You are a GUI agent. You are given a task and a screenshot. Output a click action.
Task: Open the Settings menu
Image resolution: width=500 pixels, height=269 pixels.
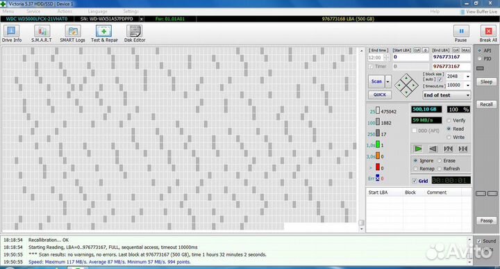(131, 12)
